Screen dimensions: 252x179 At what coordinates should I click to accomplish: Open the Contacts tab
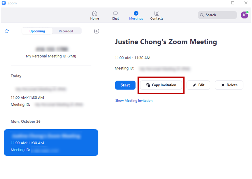[x=157, y=15]
